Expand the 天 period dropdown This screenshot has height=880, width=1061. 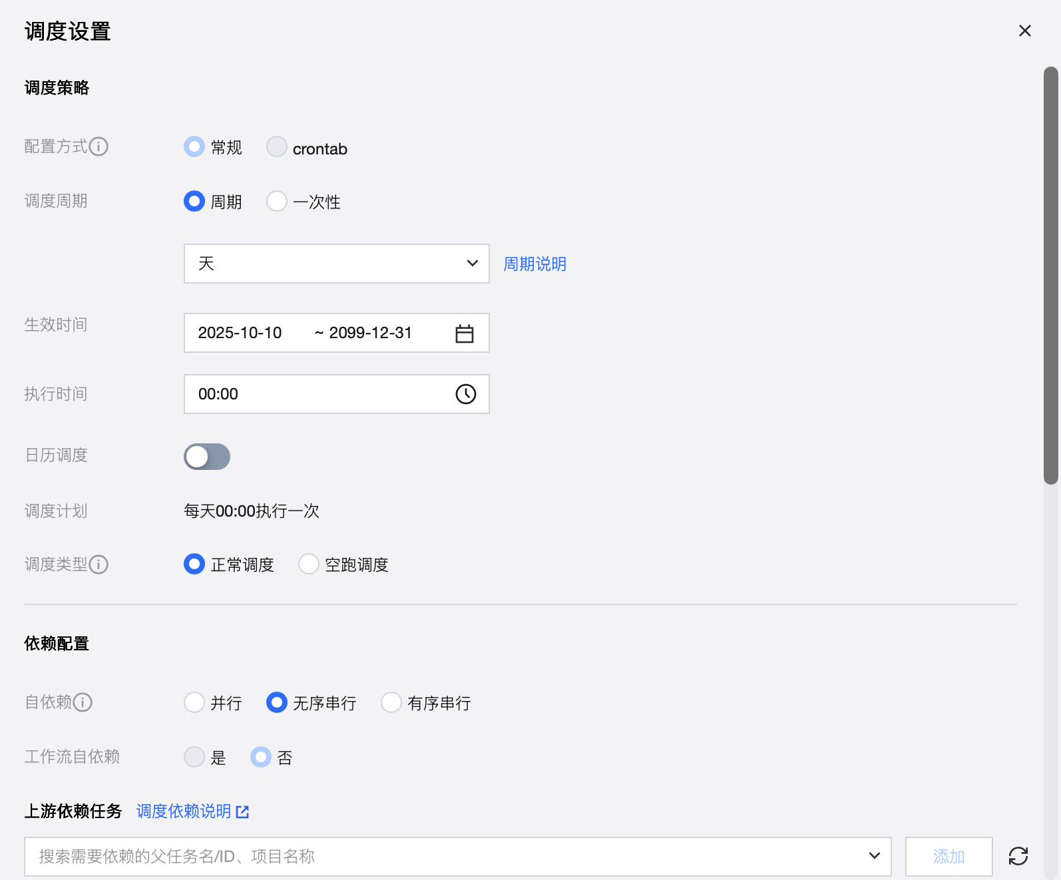[336, 264]
